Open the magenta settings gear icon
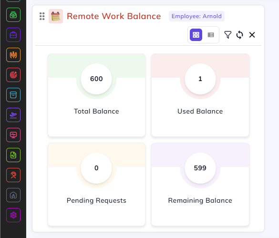The width and height of the screenshot is (279, 238). (13, 215)
